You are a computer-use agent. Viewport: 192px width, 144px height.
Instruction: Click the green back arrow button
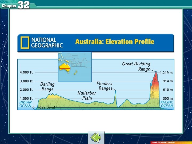pyautogui.click(x=96, y=137)
